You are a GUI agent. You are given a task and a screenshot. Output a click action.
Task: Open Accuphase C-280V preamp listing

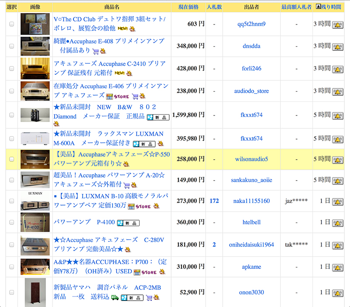[x=109, y=244]
